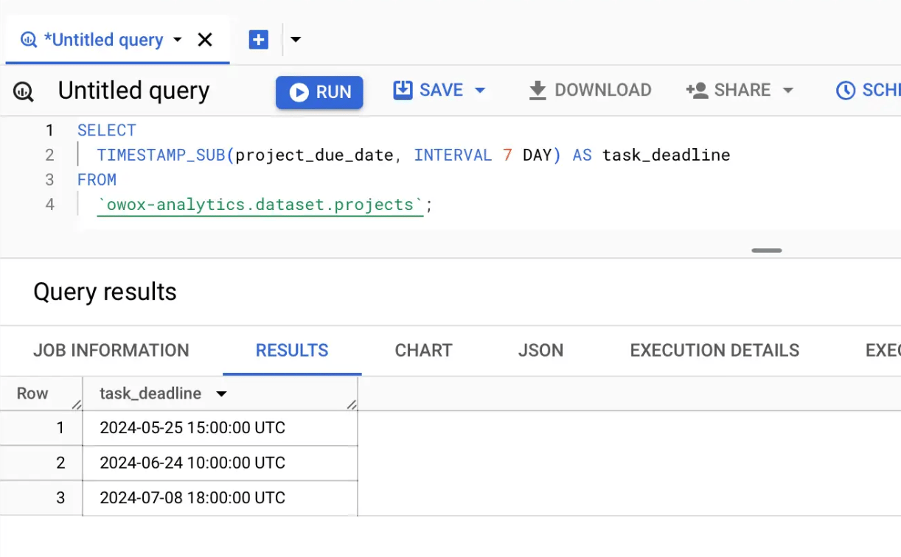Create a new query with plus icon
Image resolution: width=901 pixels, height=557 pixels.
pyautogui.click(x=258, y=40)
